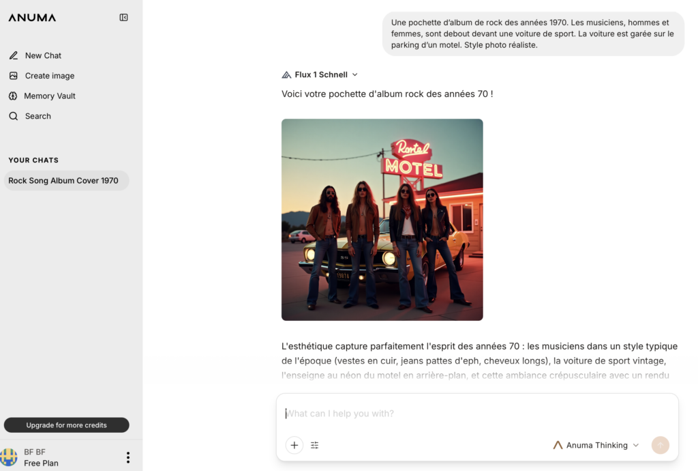
Task: Click the plus attachment icon
Action: pyautogui.click(x=294, y=445)
